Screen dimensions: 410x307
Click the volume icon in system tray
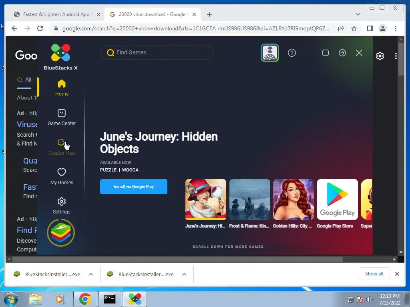pyautogui.click(x=370, y=299)
